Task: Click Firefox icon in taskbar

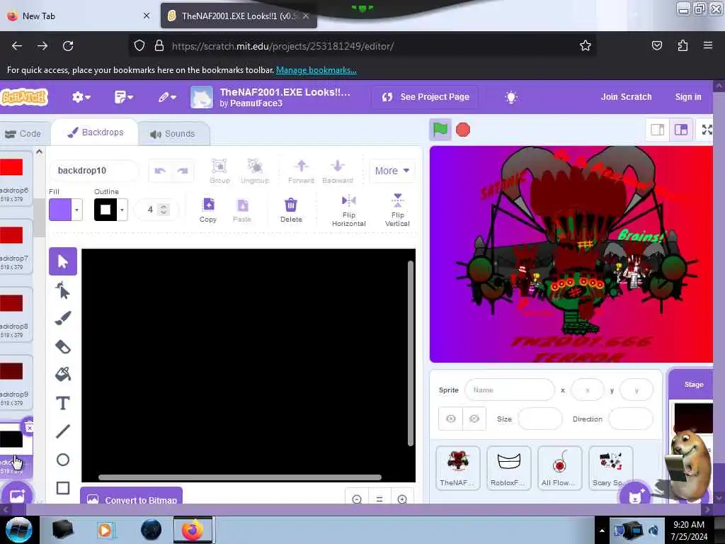Action: [x=193, y=530]
